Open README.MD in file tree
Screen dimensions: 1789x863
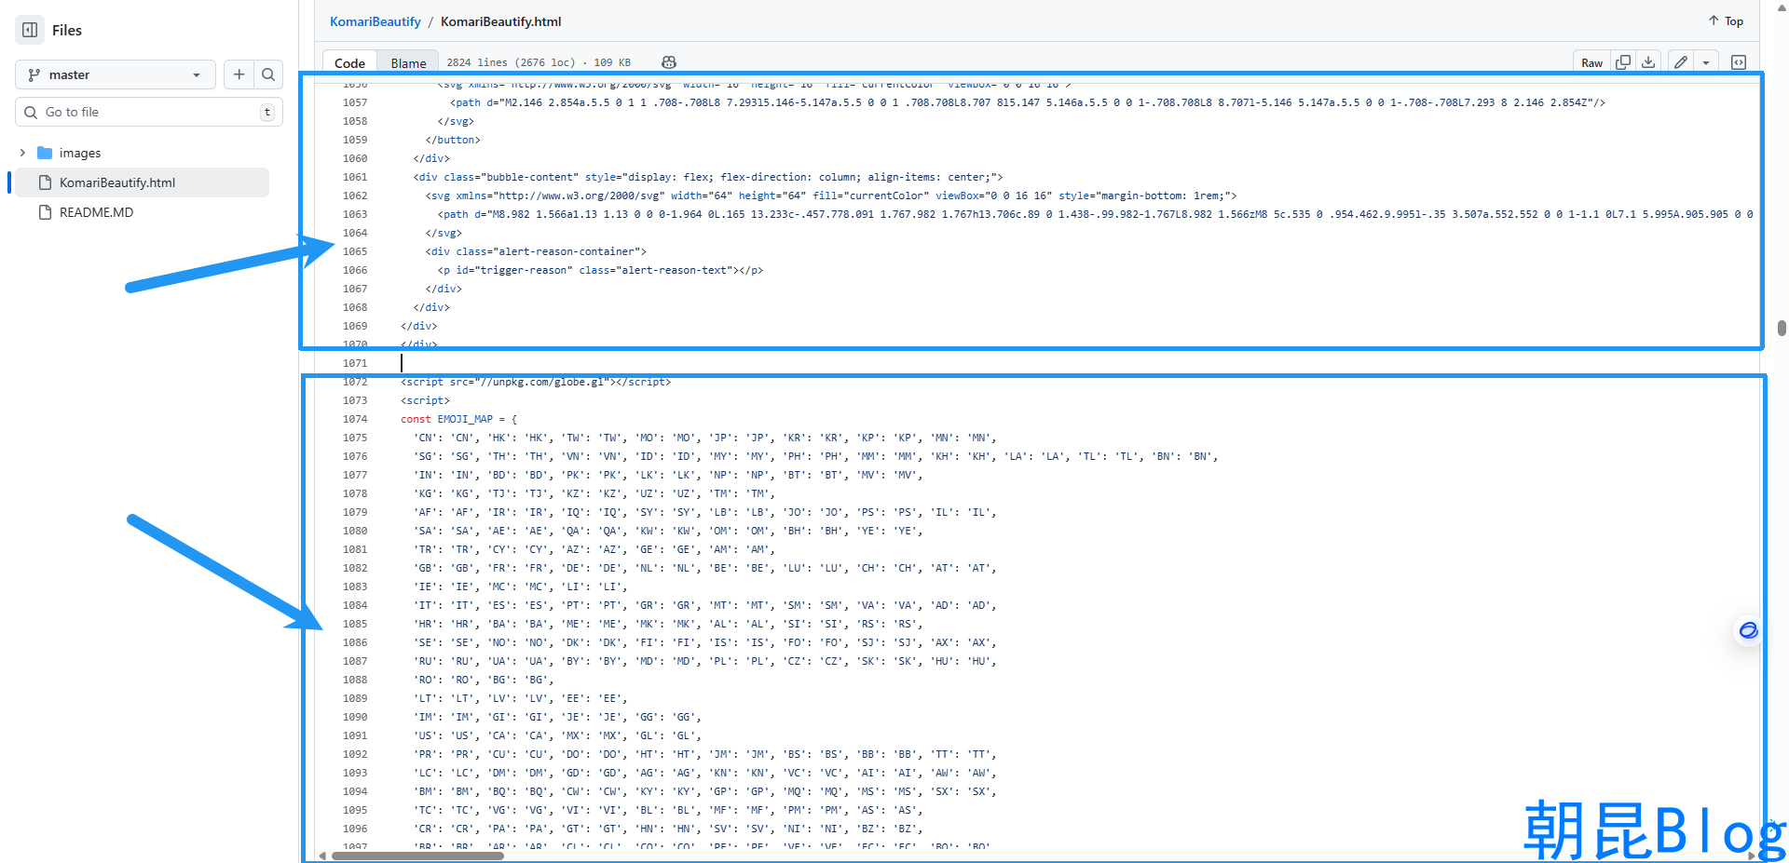(x=96, y=212)
